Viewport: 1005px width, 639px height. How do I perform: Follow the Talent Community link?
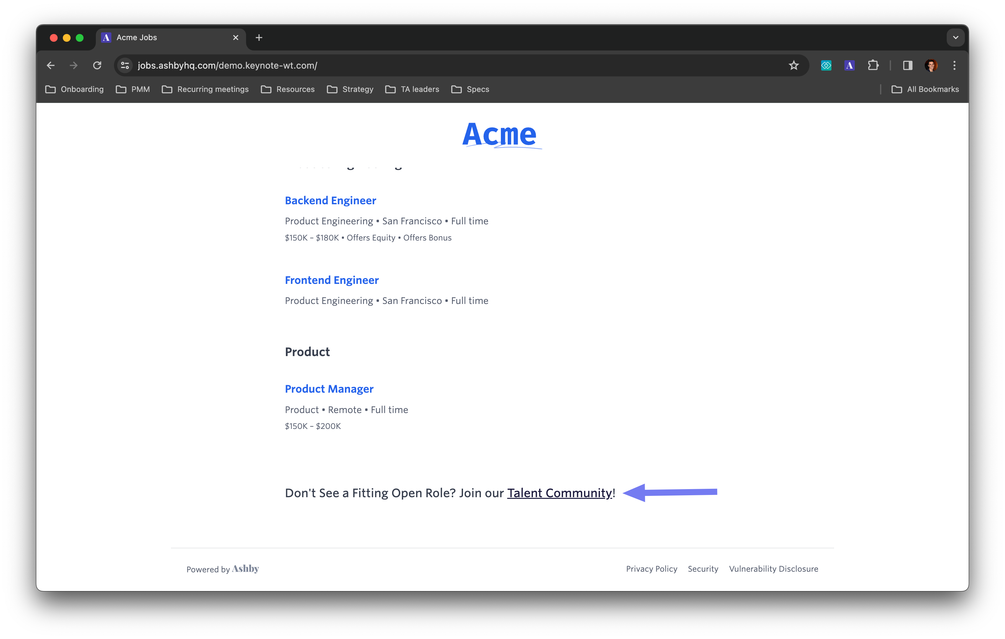[559, 493]
